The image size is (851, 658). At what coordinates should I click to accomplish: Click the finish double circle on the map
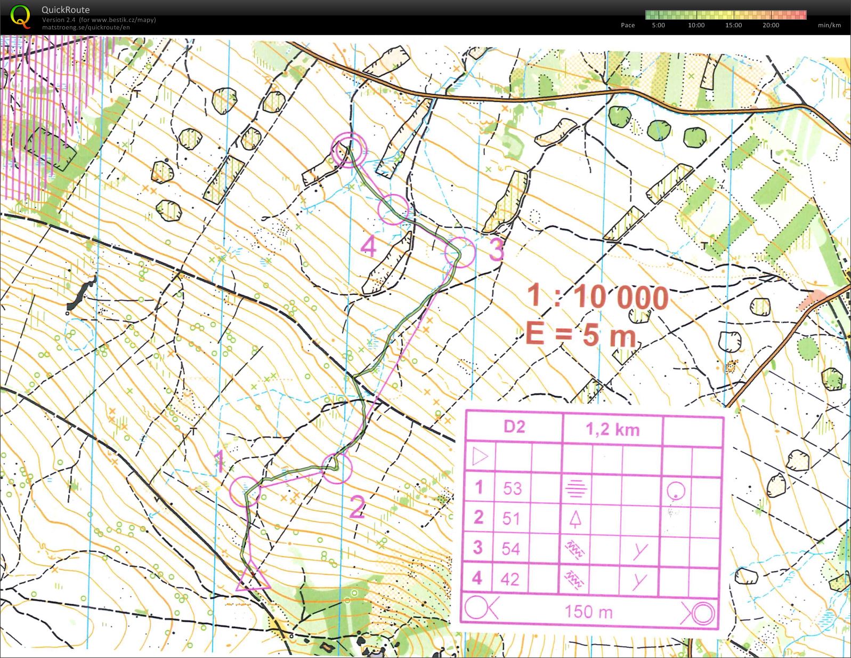pos(348,150)
